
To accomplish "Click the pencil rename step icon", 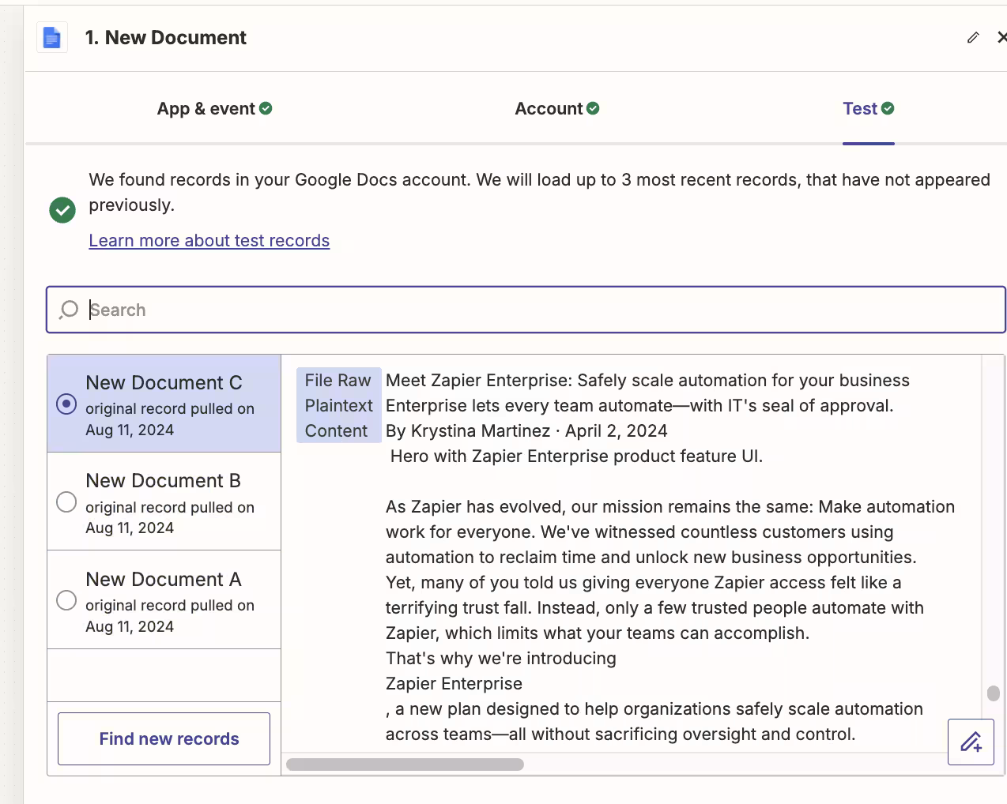I will (x=973, y=37).
